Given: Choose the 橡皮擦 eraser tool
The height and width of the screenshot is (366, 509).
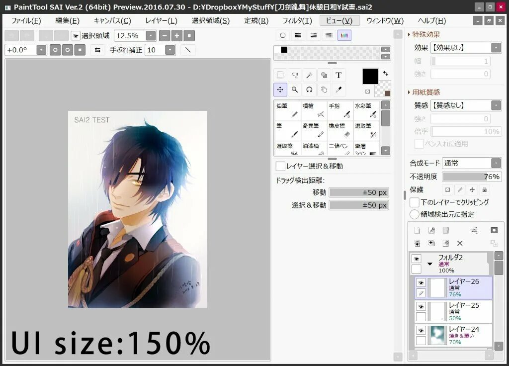Looking at the screenshot, I should 340,130.
